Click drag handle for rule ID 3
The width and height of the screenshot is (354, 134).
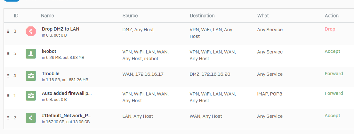[9, 32]
